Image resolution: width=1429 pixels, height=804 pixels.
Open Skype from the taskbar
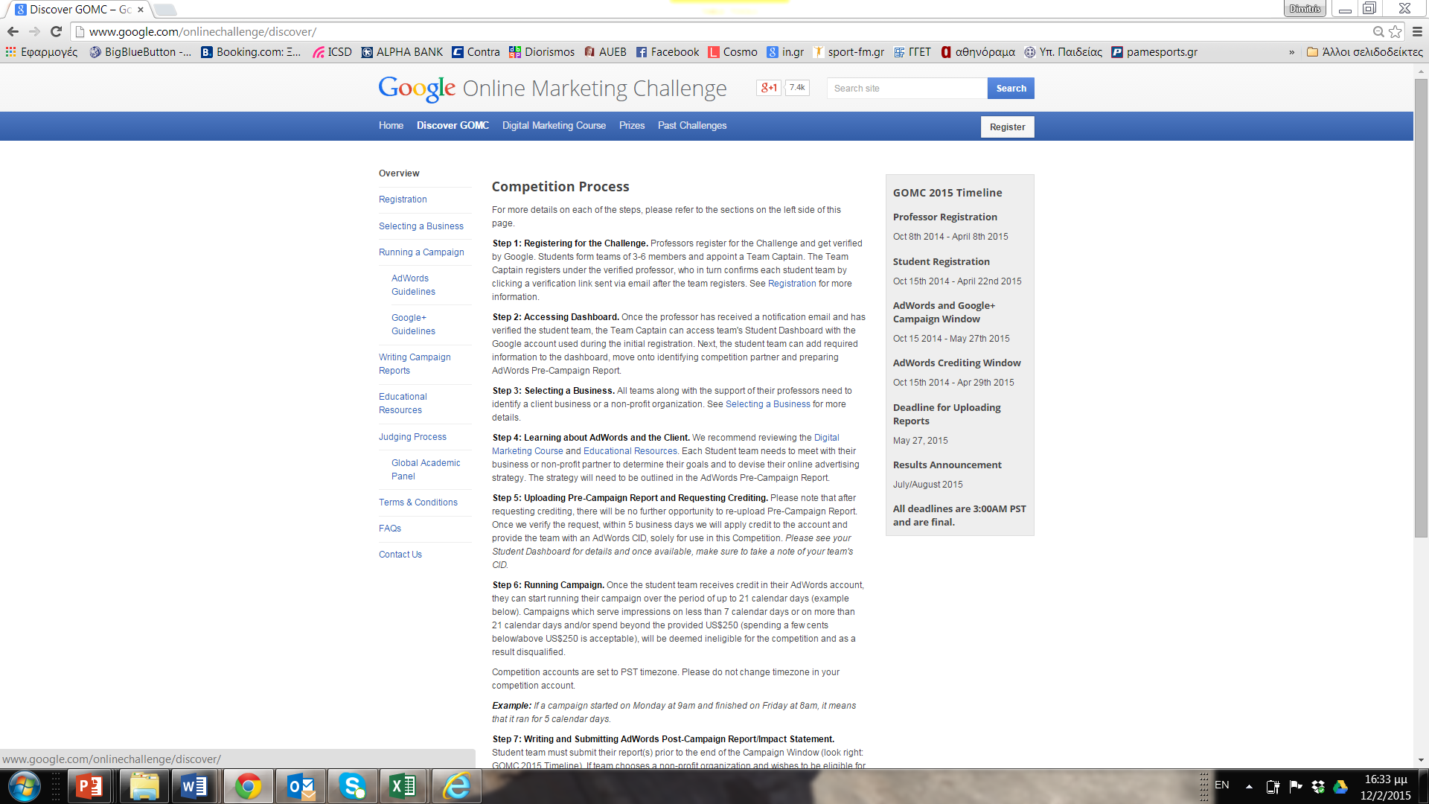352,786
